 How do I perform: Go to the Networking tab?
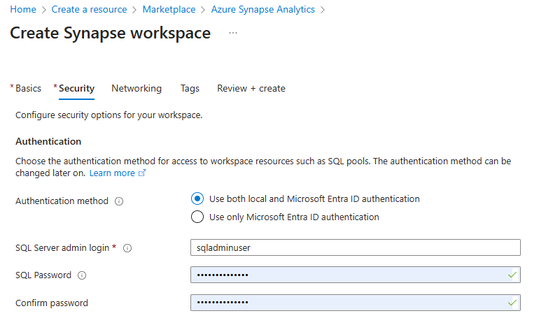click(x=136, y=88)
